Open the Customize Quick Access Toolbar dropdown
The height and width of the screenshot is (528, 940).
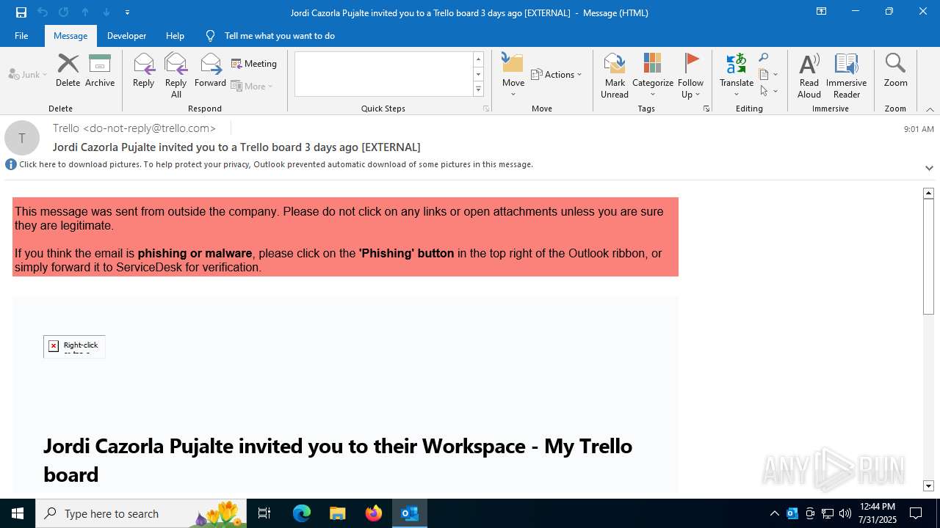click(x=127, y=12)
